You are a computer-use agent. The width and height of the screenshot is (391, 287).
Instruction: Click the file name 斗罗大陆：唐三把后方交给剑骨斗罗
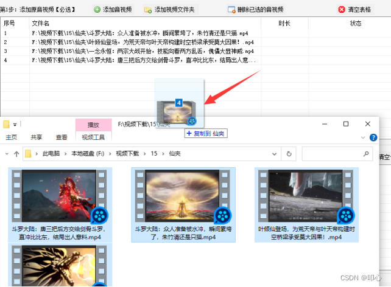tap(60, 233)
